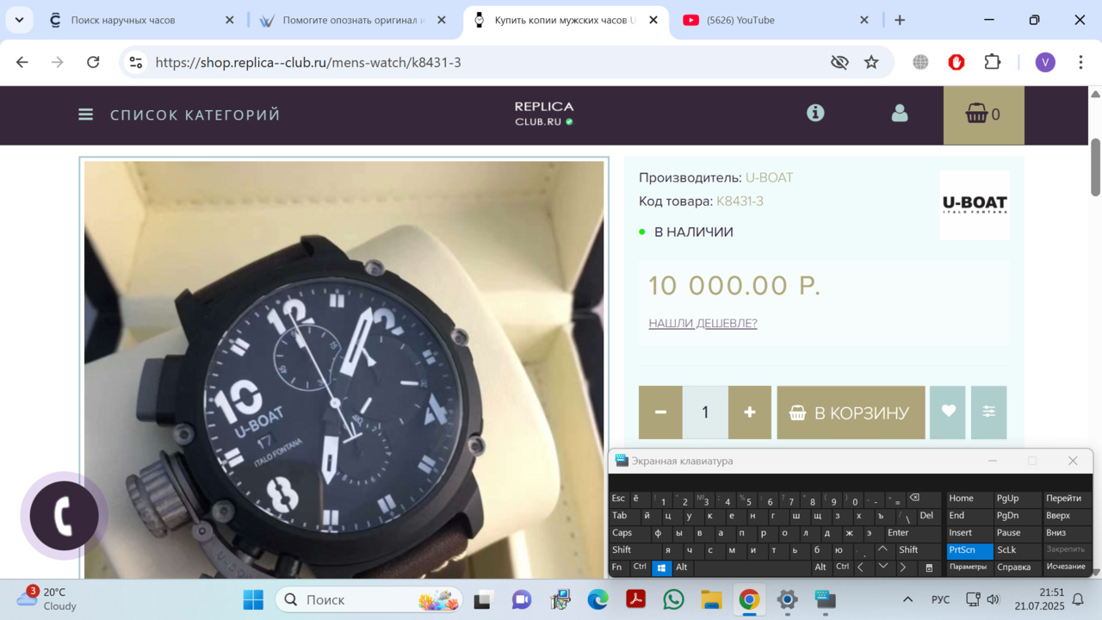
Task: Open WhatsApp from the taskbar
Action: pos(673,599)
